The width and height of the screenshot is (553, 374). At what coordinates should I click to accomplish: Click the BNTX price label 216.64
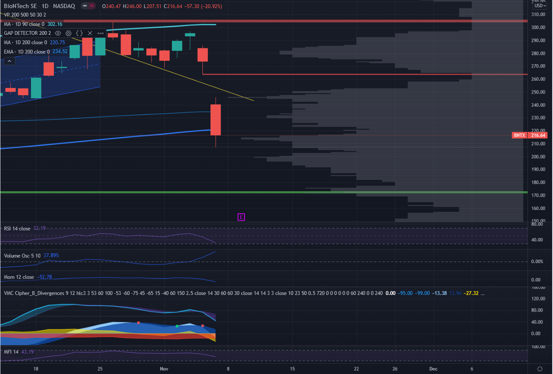point(529,135)
